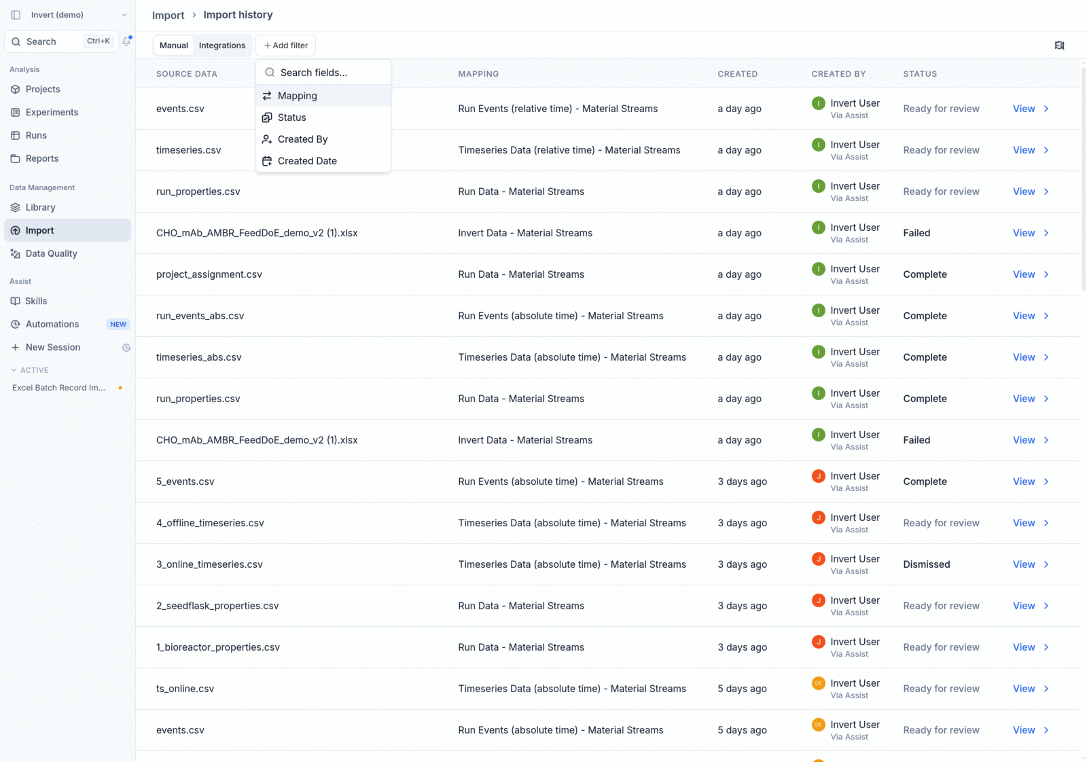The image size is (1087, 762).
Task: Click View link for events.csv a day ago
Action: pos(1024,109)
